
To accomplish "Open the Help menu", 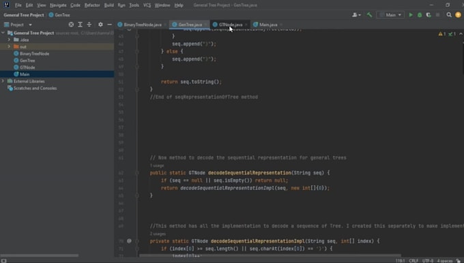I will click(179, 5).
